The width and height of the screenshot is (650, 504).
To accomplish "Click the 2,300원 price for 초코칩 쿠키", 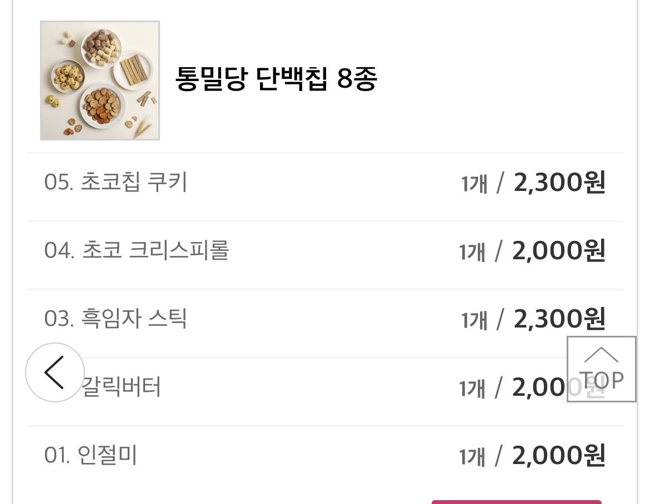I will tap(559, 182).
